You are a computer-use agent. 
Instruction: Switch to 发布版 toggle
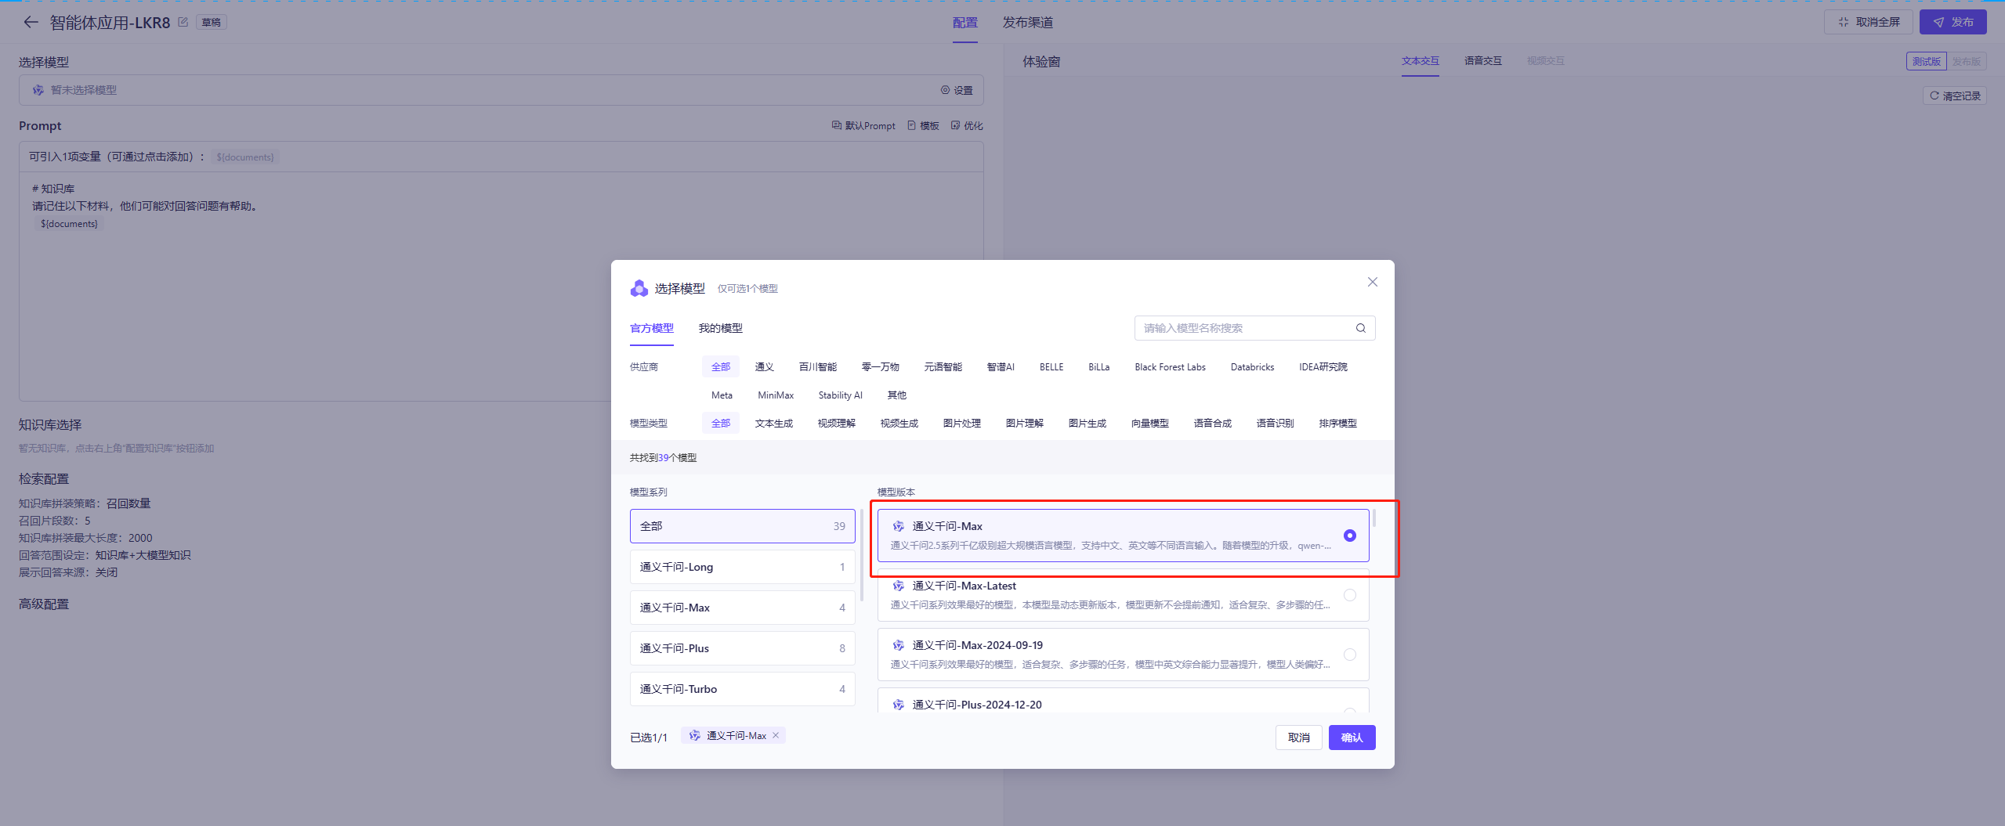click(1966, 62)
